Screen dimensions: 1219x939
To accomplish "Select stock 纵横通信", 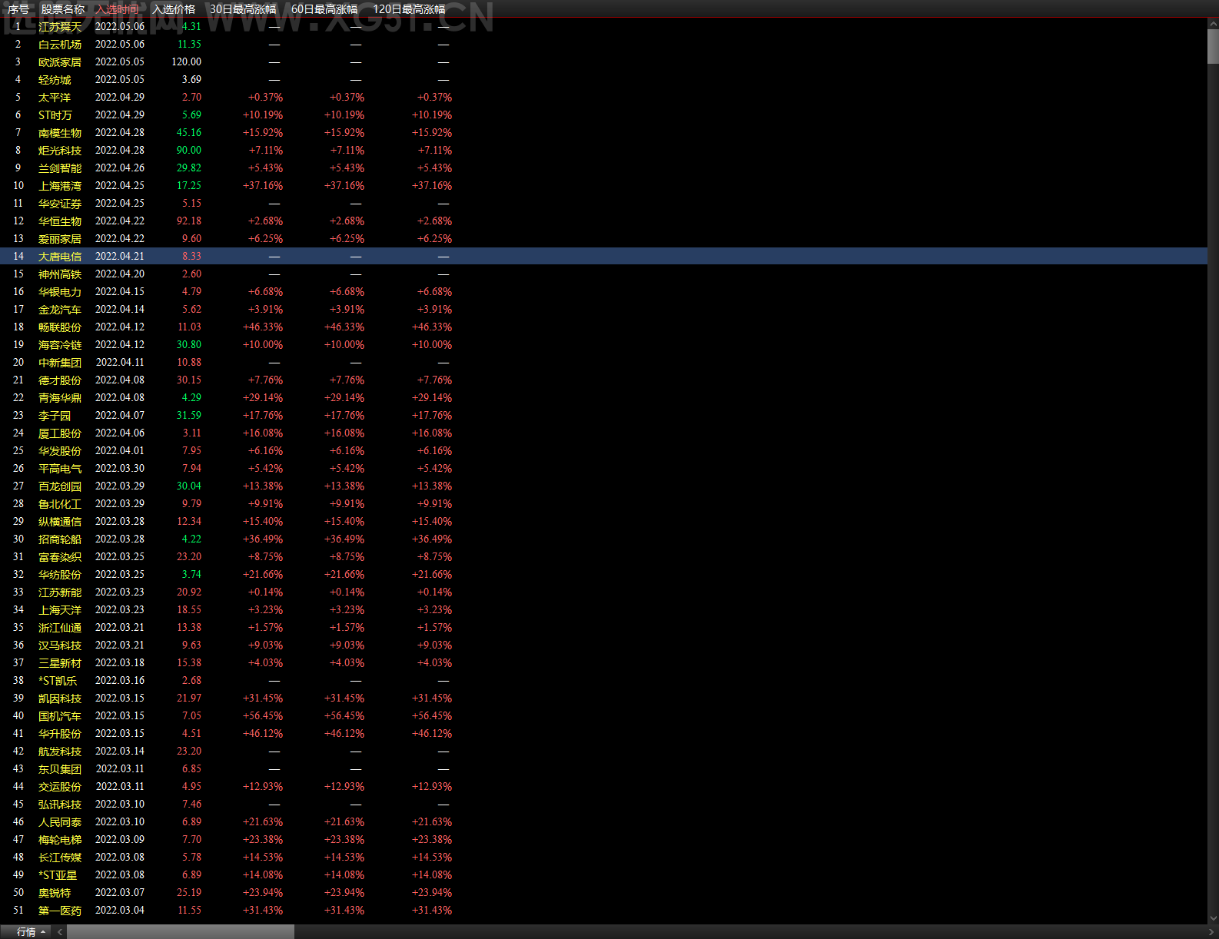I will coord(60,522).
